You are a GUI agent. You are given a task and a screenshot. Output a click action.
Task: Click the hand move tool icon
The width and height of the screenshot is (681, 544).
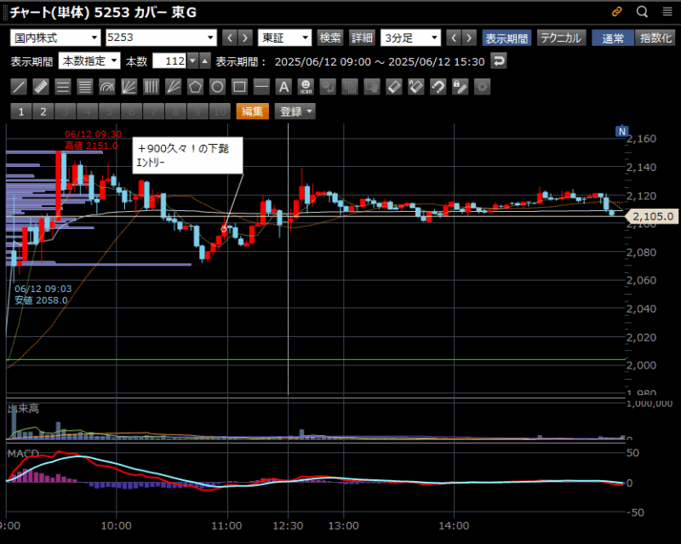click(x=372, y=87)
